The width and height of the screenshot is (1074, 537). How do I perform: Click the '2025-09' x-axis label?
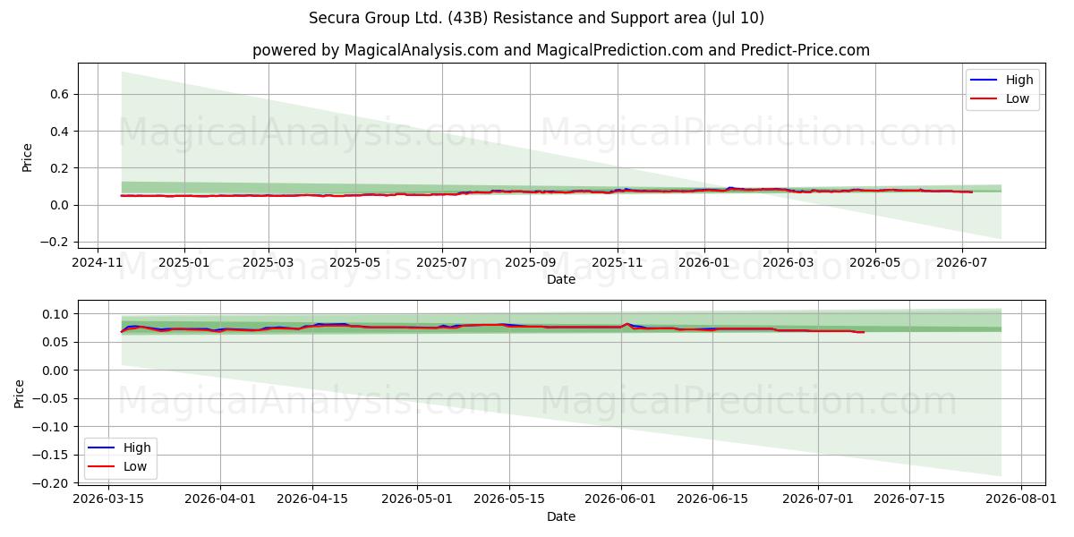pos(530,263)
